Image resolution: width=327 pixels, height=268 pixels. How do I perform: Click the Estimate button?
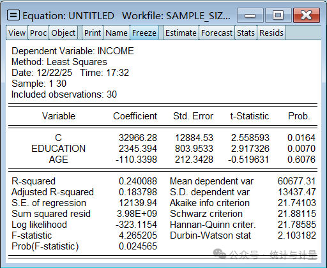[181, 33]
